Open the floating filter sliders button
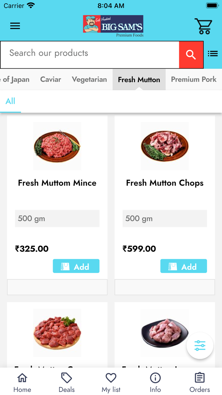 coord(200,345)
